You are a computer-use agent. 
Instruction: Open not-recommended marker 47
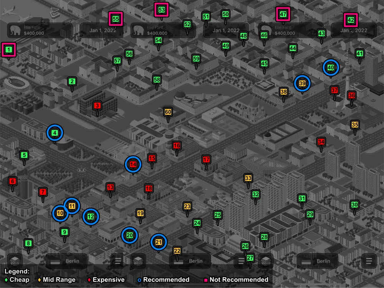point(283,15)
